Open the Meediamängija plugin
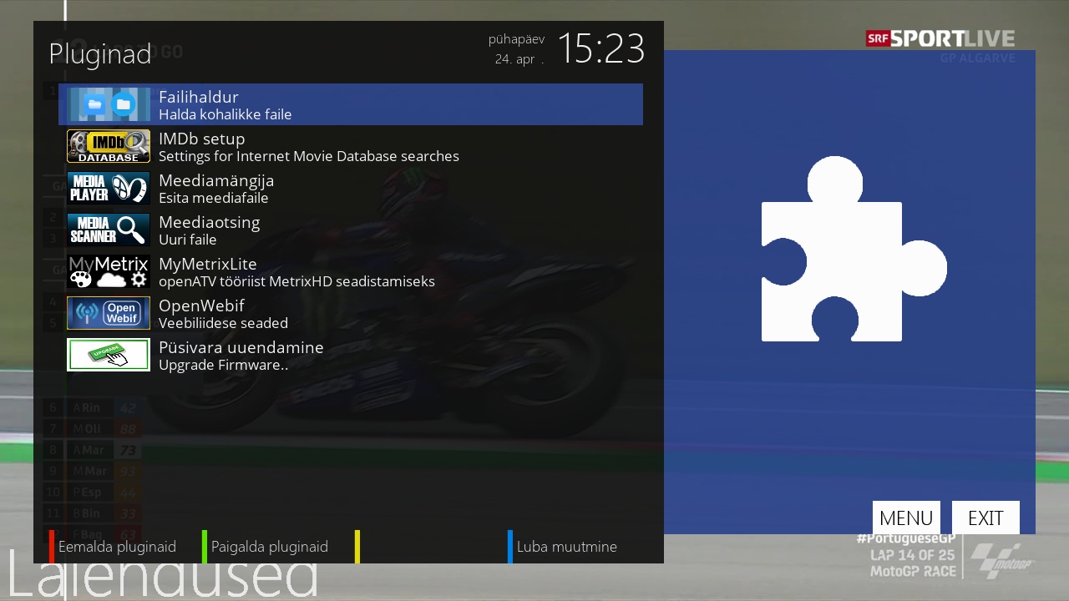 (351, 188)
